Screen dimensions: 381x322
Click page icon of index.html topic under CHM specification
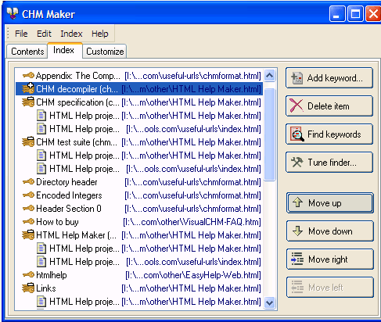[x=41, y=128]
